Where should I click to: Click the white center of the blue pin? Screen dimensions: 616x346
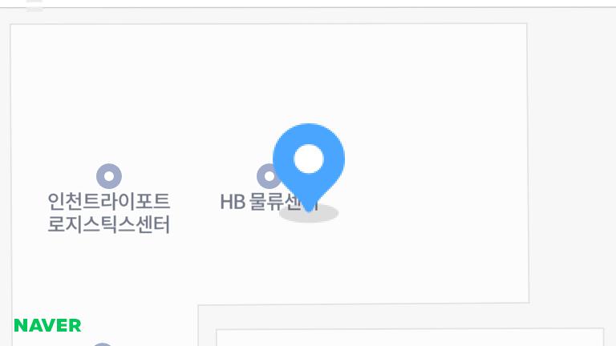(309, 159)
